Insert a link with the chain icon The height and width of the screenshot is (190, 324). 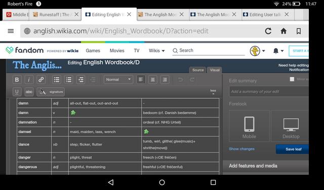pyautogui.click(x=41, y=80)
